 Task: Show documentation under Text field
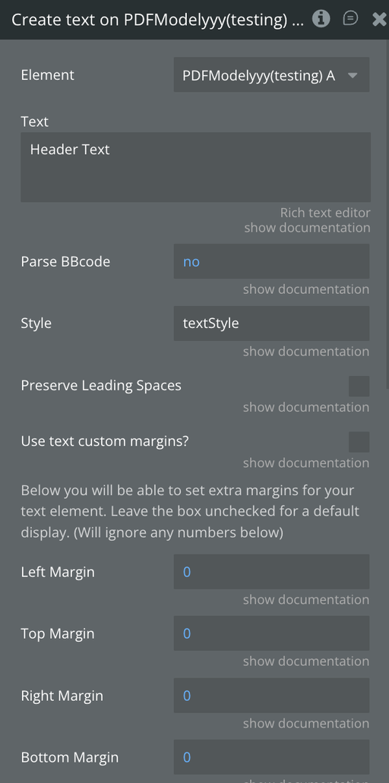coord(307,228)
